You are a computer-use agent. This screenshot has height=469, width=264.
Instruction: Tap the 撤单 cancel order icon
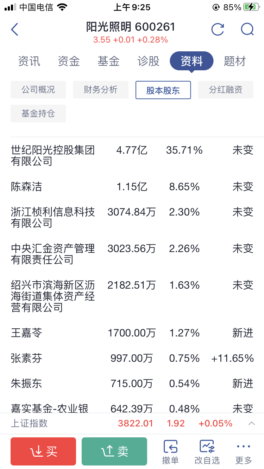click(x=170, y=452)
